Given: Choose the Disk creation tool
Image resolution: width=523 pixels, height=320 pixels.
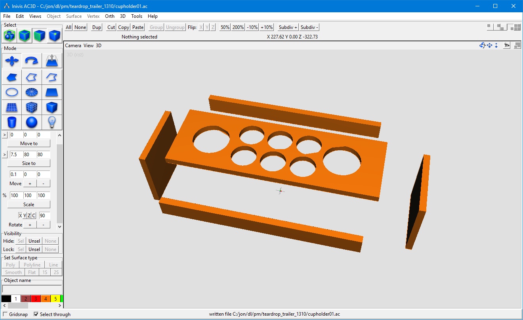Looking at the screenshot, I should (32, 92).
